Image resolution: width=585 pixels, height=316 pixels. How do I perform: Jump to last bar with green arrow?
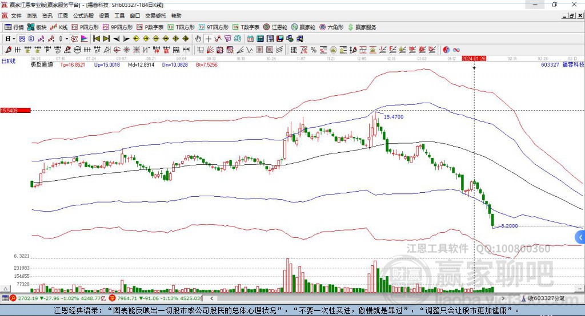tap(106, 39)
